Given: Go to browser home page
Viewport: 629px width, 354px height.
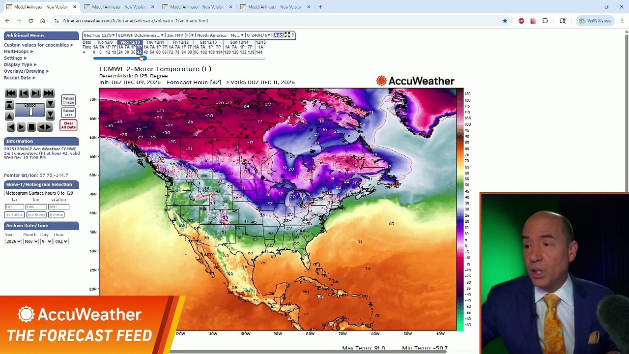Looking at the screenshot, I should (x=42, y=21).
